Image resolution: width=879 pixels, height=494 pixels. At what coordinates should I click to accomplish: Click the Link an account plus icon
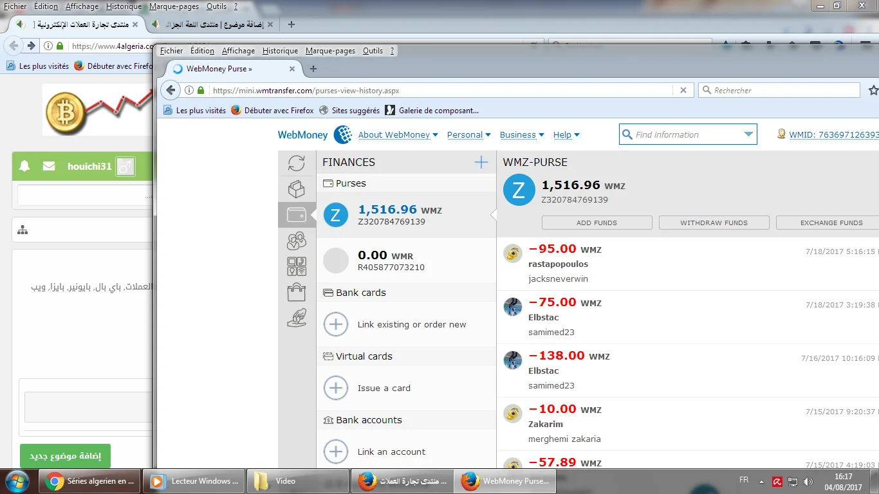336,452
